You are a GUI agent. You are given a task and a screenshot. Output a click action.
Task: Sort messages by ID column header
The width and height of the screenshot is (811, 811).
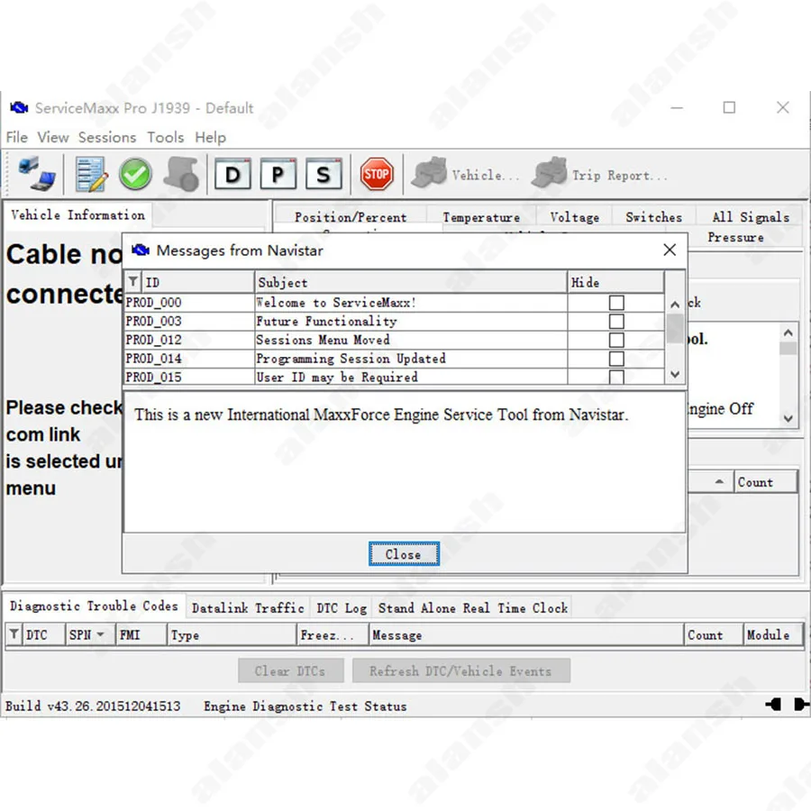click(x=197, y=282)
